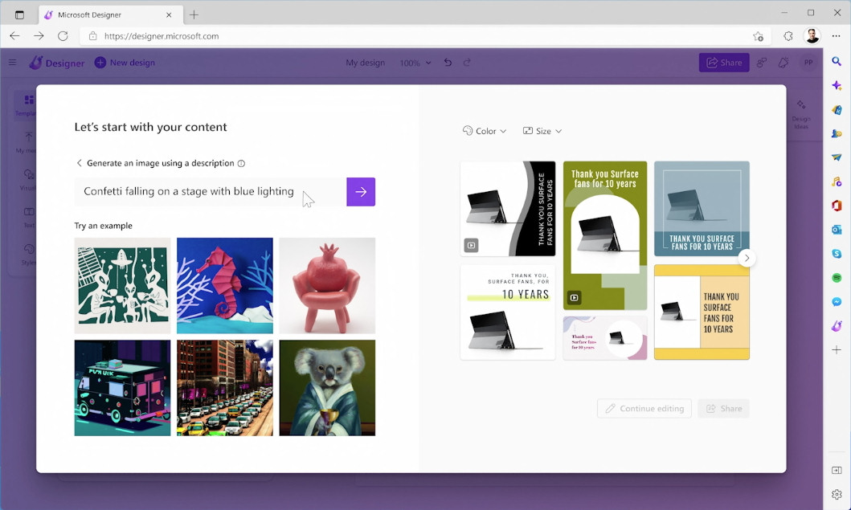This screenshot has width=851, height=510.
Task: Open Edge sidebar settings gear
Action: tap(837, 494)
